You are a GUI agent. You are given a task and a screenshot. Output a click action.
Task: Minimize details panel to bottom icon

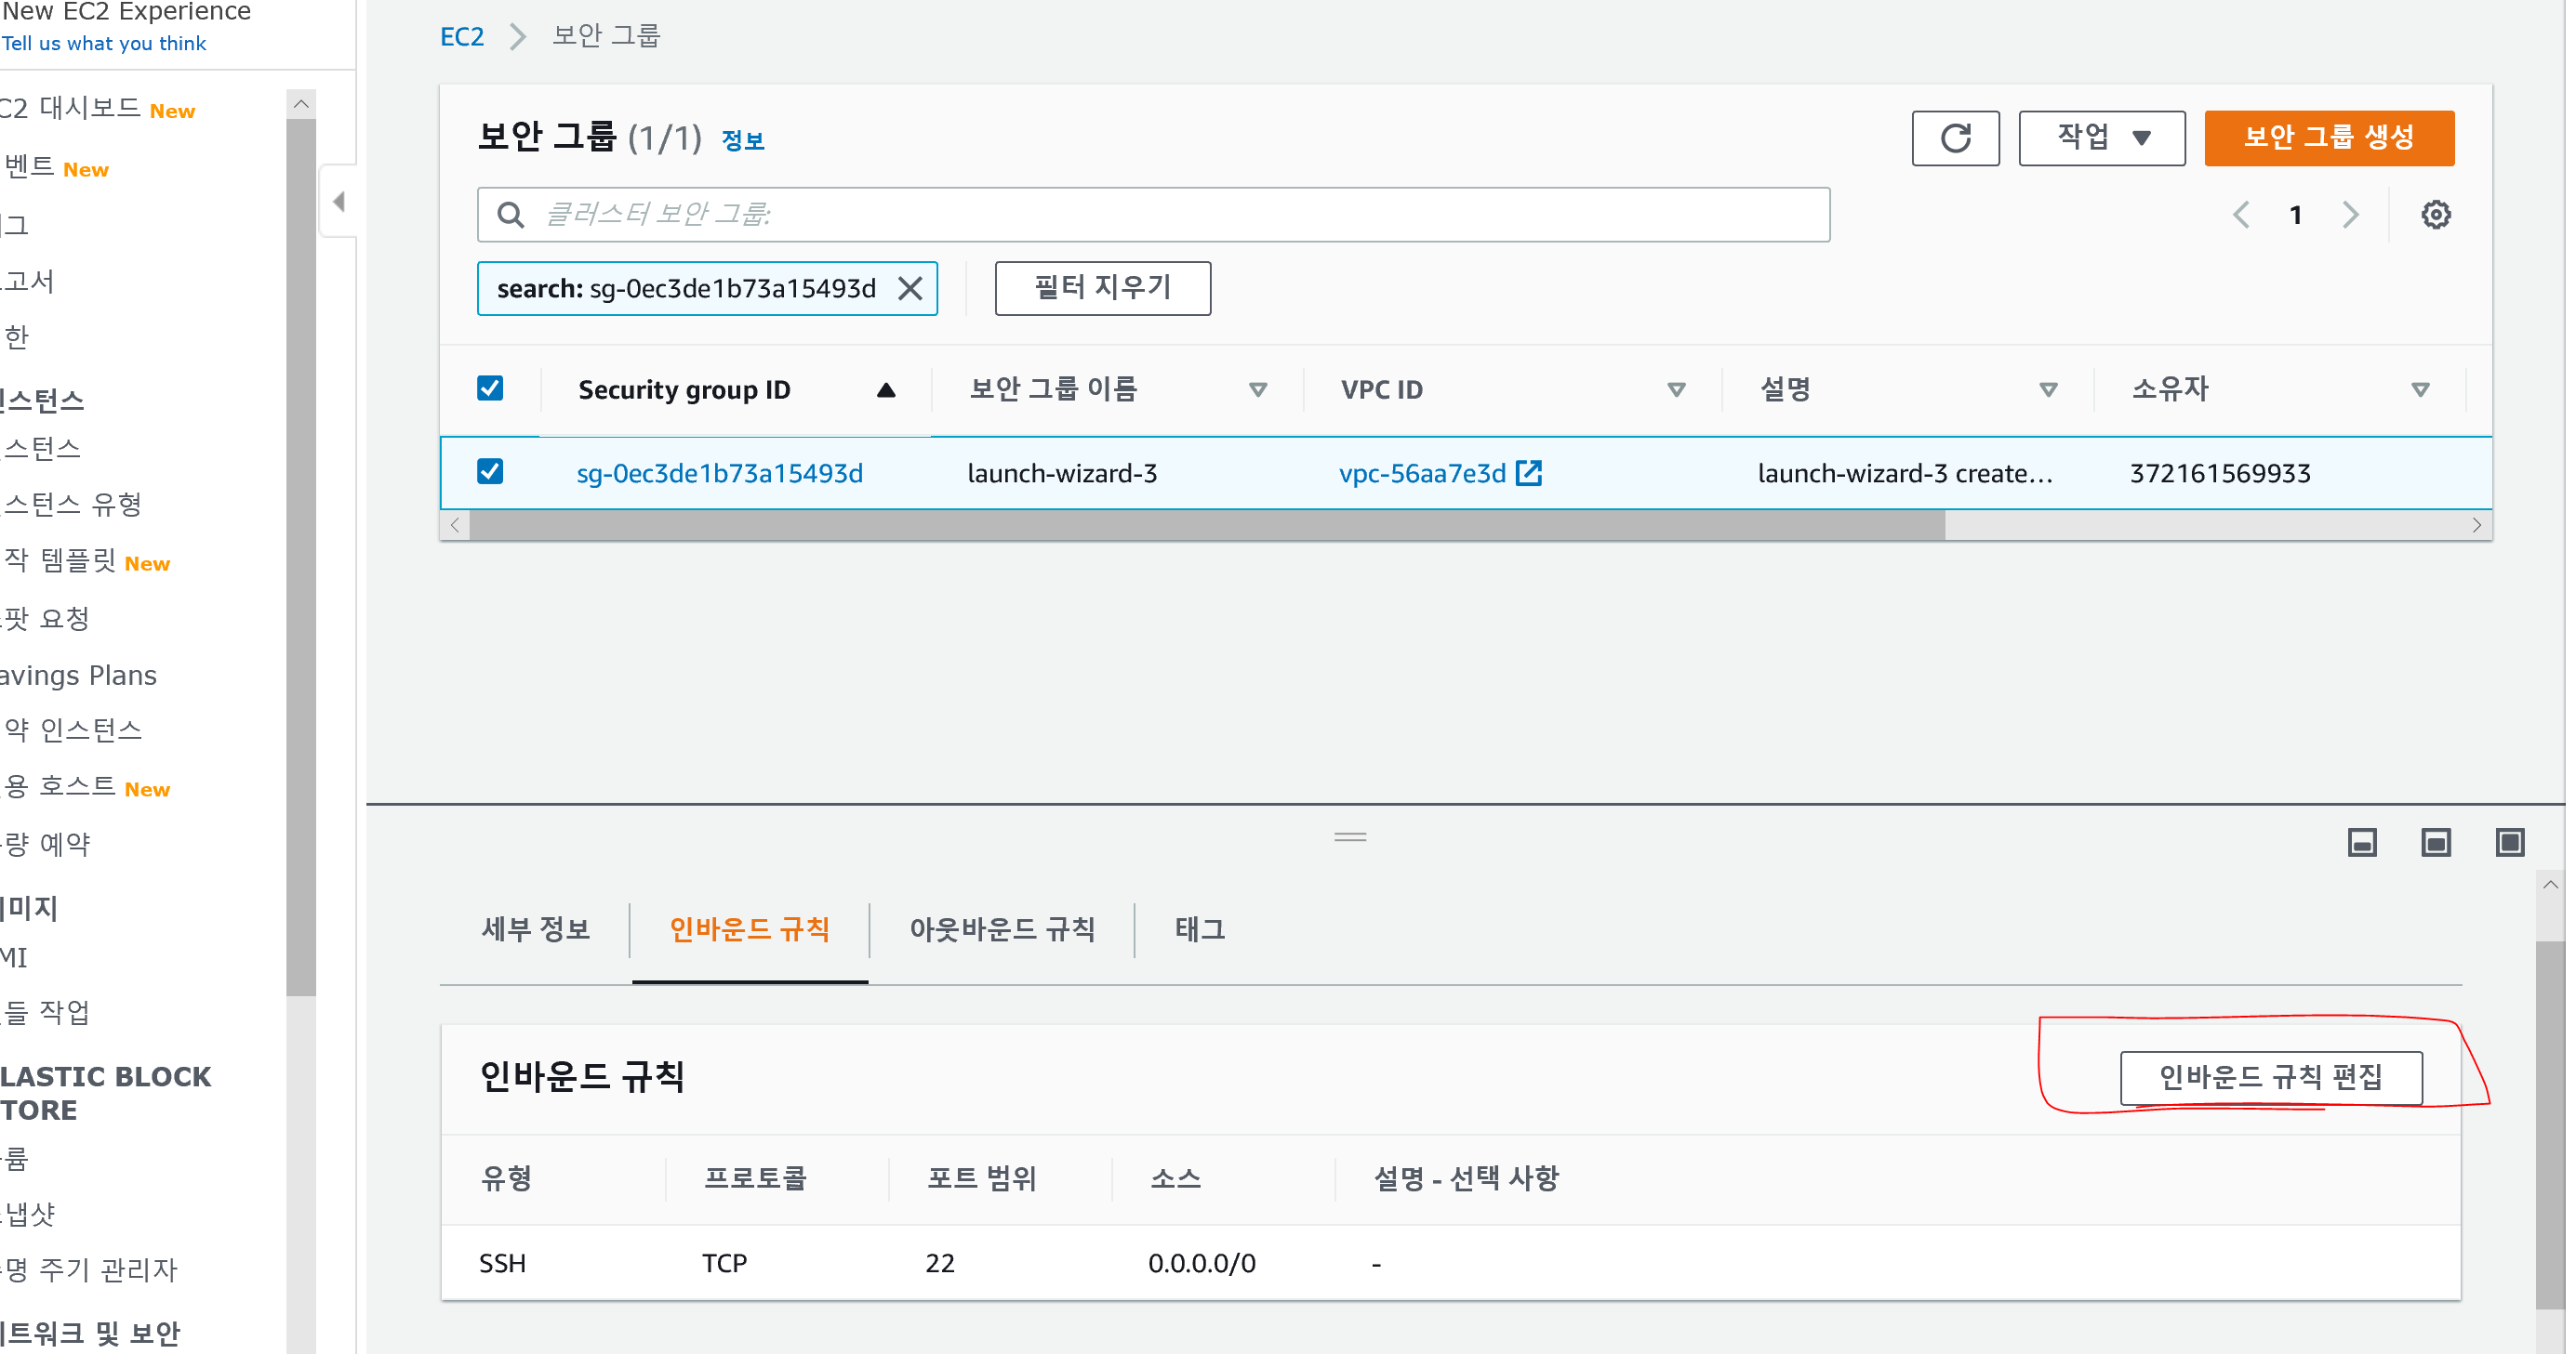click(2362, 842)
